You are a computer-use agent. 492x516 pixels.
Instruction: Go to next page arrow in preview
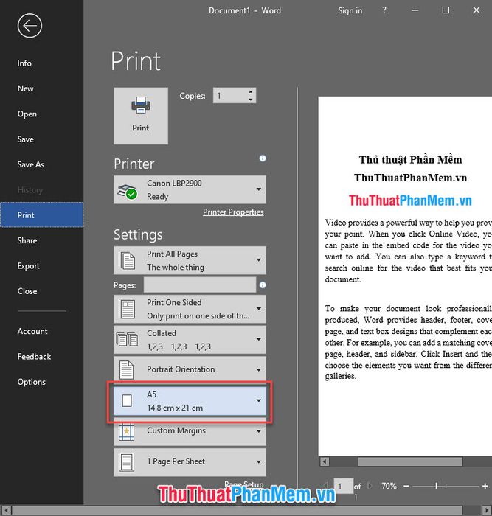coord(370,486)
